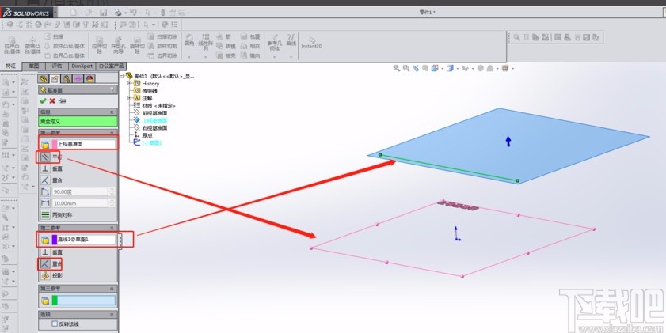This screenshot has width=666, height=333.
Task: Switch to the DimXpert tab
Action: click(x=82, y=66)
